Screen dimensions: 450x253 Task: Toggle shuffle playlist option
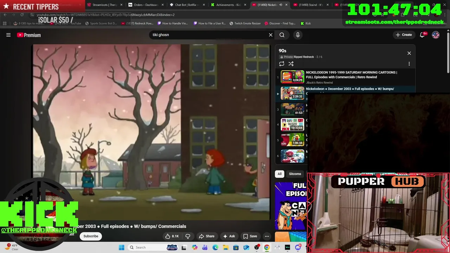[291, 64]
